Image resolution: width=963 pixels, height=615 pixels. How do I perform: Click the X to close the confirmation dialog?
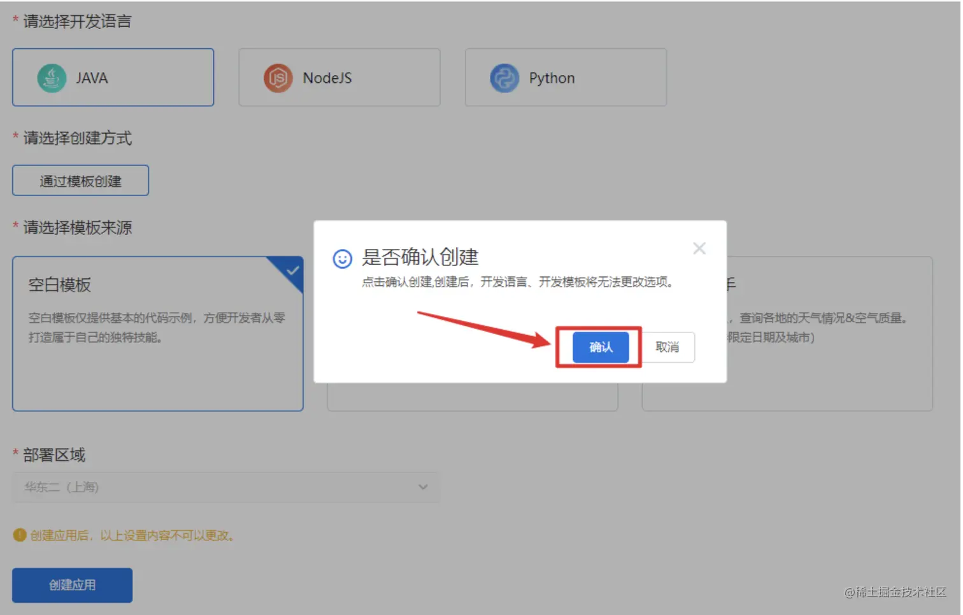pyautogui.click(x=699, y=248)
